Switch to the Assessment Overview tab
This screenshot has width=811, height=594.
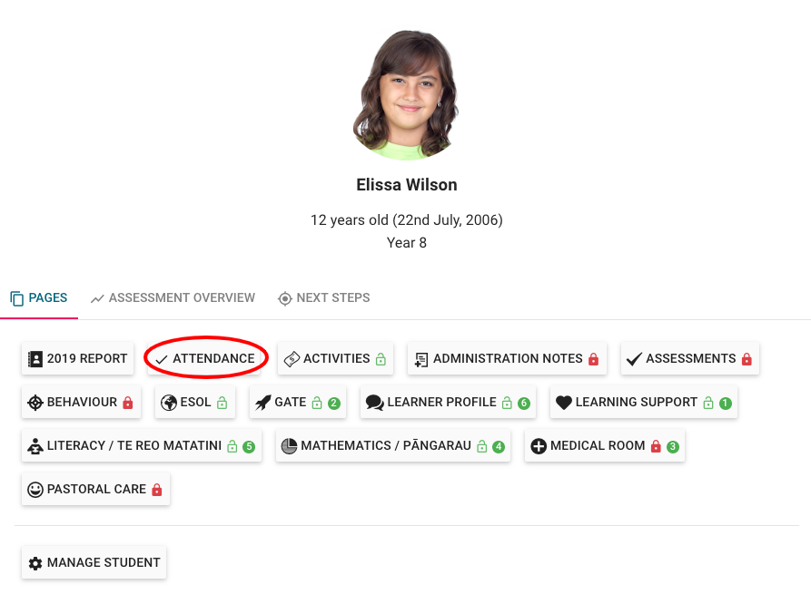[x=173, y=297]
